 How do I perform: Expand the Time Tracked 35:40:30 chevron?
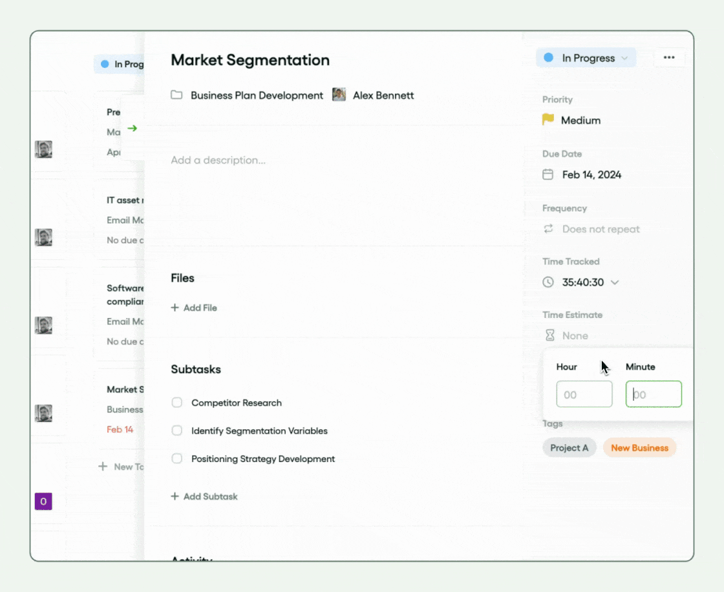click(615, 282)
